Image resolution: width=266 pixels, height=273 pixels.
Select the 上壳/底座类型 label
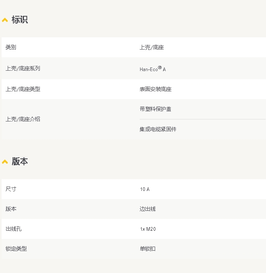23,89
